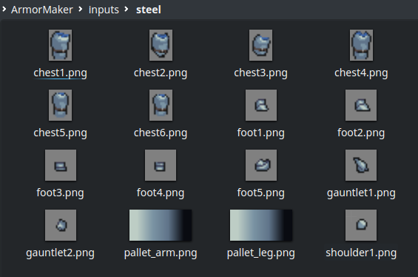Select the chest1.png thumbnail

60,45
